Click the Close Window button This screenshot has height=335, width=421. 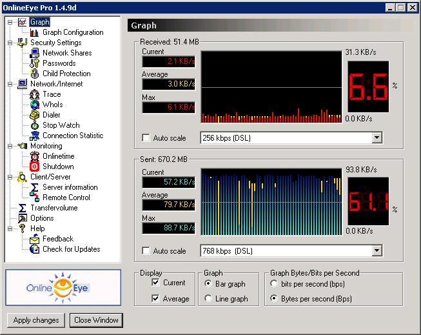click(96, 320)
